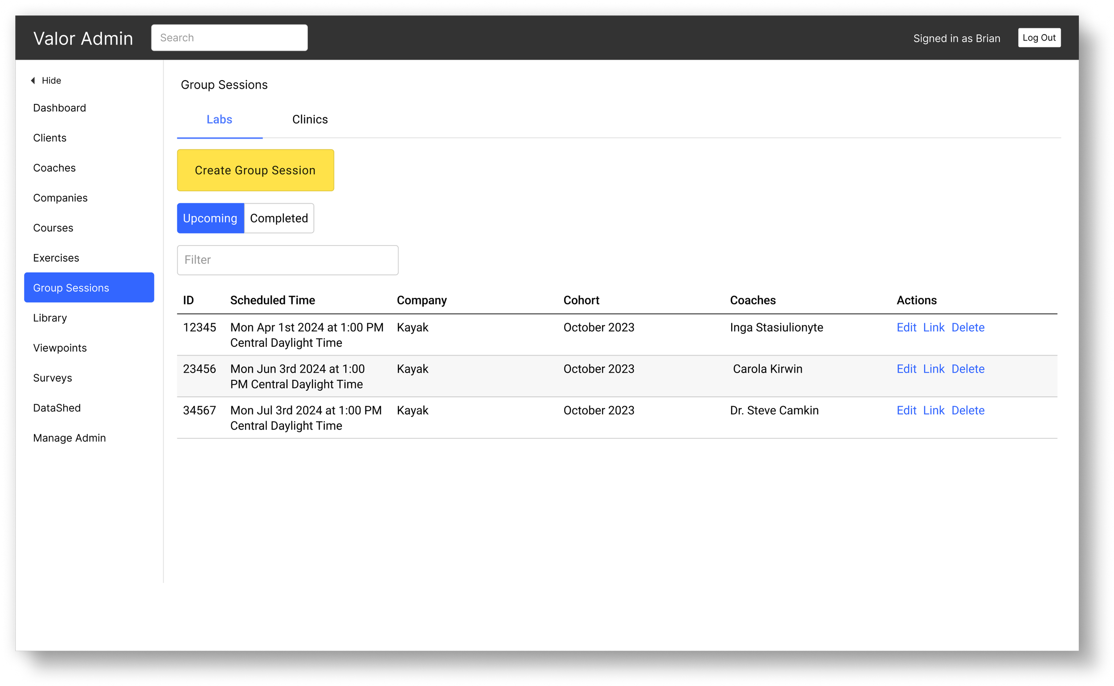This screenshot has height=686, width=1114.
Task: Toggle to Completed sessions view
Action: (278, 218)
